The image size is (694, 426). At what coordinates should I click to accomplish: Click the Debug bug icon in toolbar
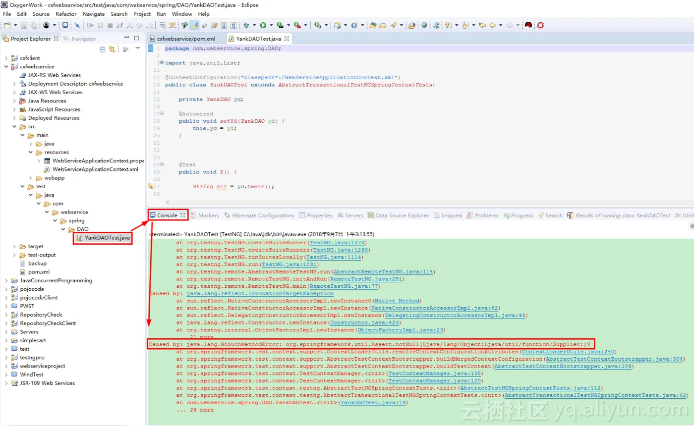(246, 25)
